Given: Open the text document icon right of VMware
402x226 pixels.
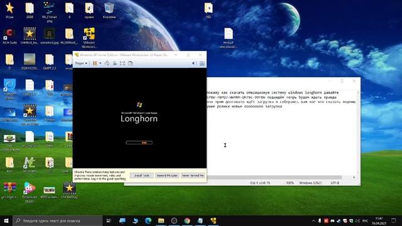Looking at the screenshot, I should click(x=228, y=38).
